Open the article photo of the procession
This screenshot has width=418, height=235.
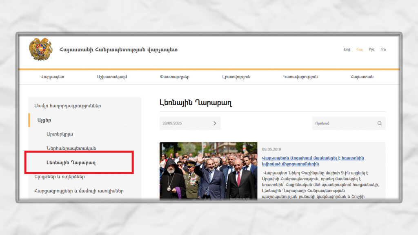click(209, 171)
